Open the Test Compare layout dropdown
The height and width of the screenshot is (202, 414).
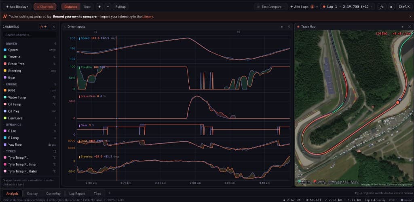(271, 7)
